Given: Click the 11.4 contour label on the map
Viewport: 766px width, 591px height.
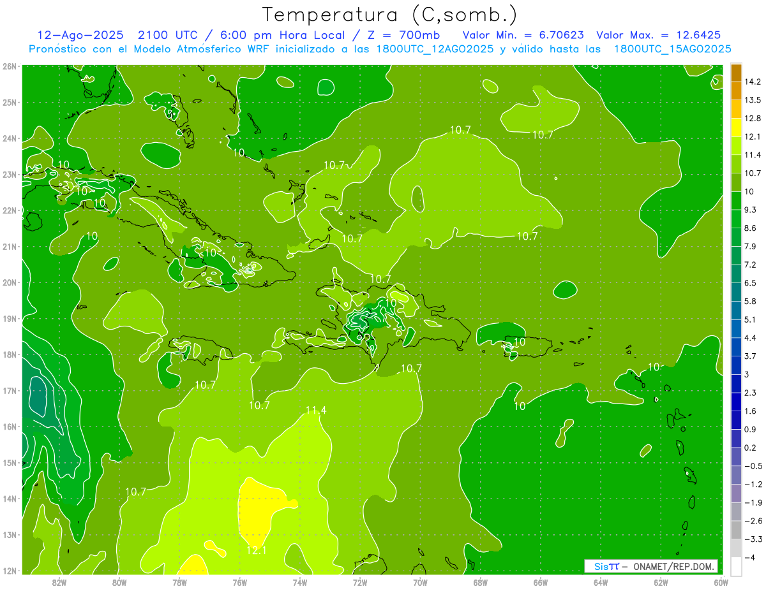Looking at the screenshot, I should [x=316, y=411].
